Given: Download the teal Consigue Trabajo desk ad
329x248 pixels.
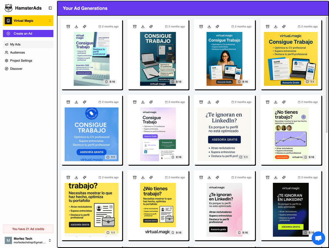Looking at the screenshot, I should click(143, 27).
